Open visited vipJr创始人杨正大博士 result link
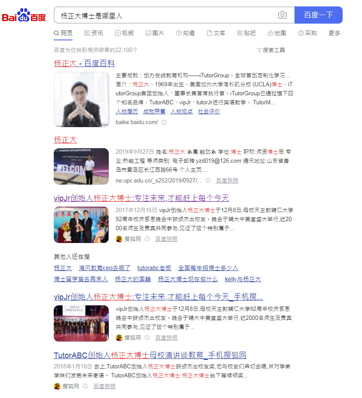This screenshot has height=398, width=362. click(141, 198)
